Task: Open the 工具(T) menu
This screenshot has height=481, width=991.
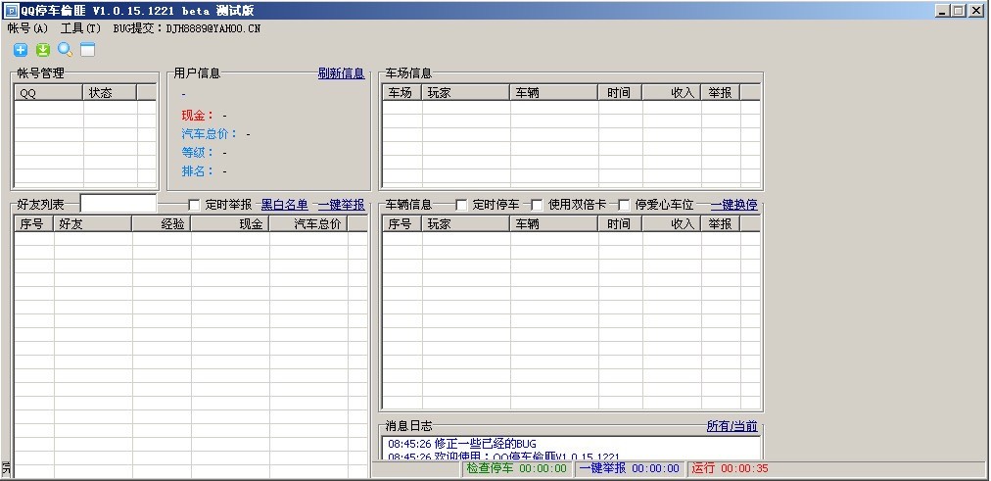Action: tap(80, 28)
